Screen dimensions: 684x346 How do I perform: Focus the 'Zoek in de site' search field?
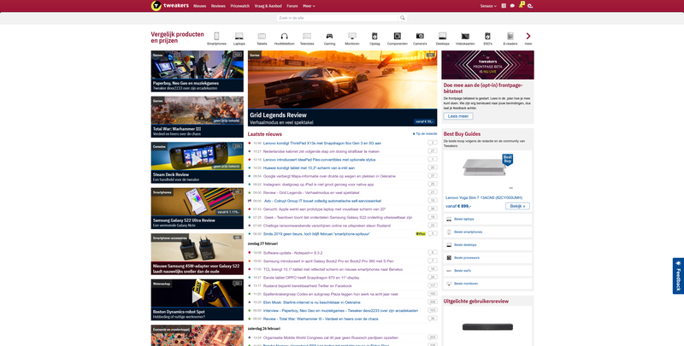tap(338, 18)
